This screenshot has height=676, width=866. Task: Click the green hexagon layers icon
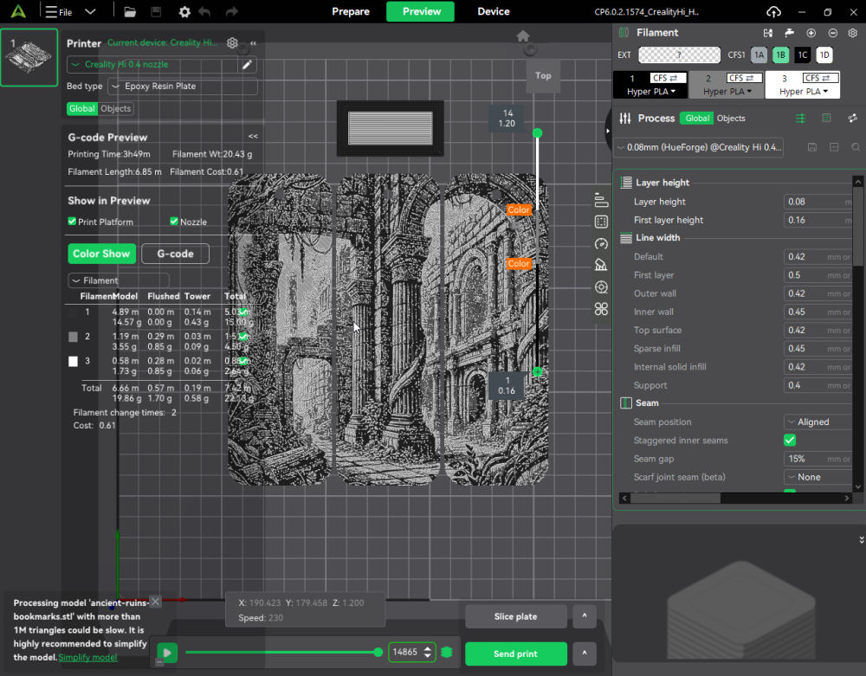(447, 653)
